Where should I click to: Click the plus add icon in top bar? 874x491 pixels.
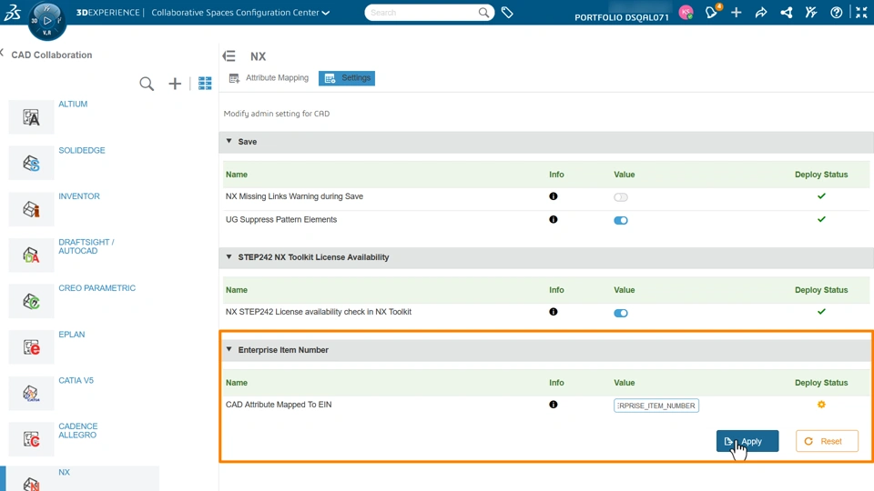[x=737, y=12]
